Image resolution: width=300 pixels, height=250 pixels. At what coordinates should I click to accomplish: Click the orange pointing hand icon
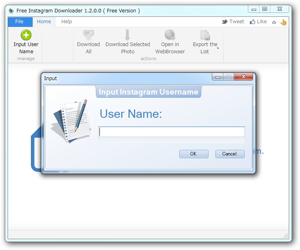284,22
